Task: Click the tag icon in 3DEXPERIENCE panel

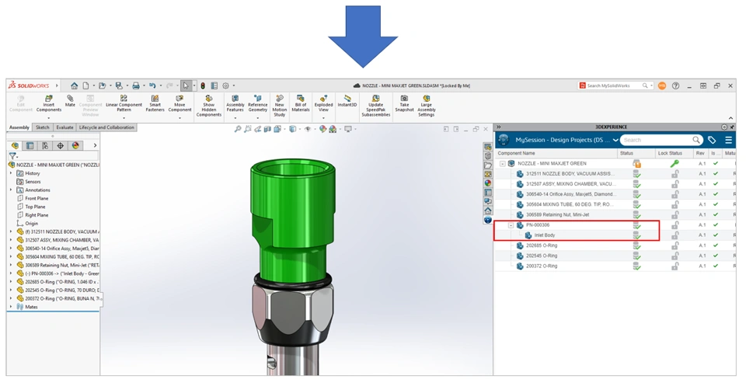Action: click(712, 140)
